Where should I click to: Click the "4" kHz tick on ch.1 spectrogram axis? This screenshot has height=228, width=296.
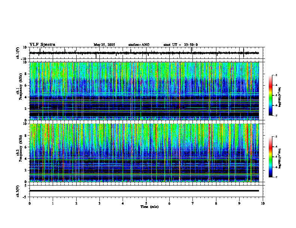tap(26, 97)
